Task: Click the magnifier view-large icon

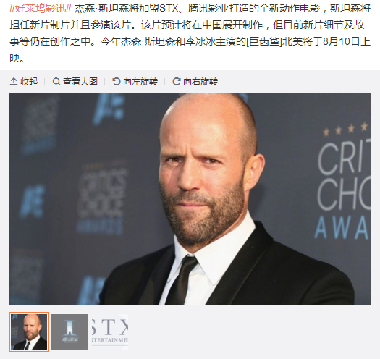Action: pyautogui.click(x=56, y=82)
